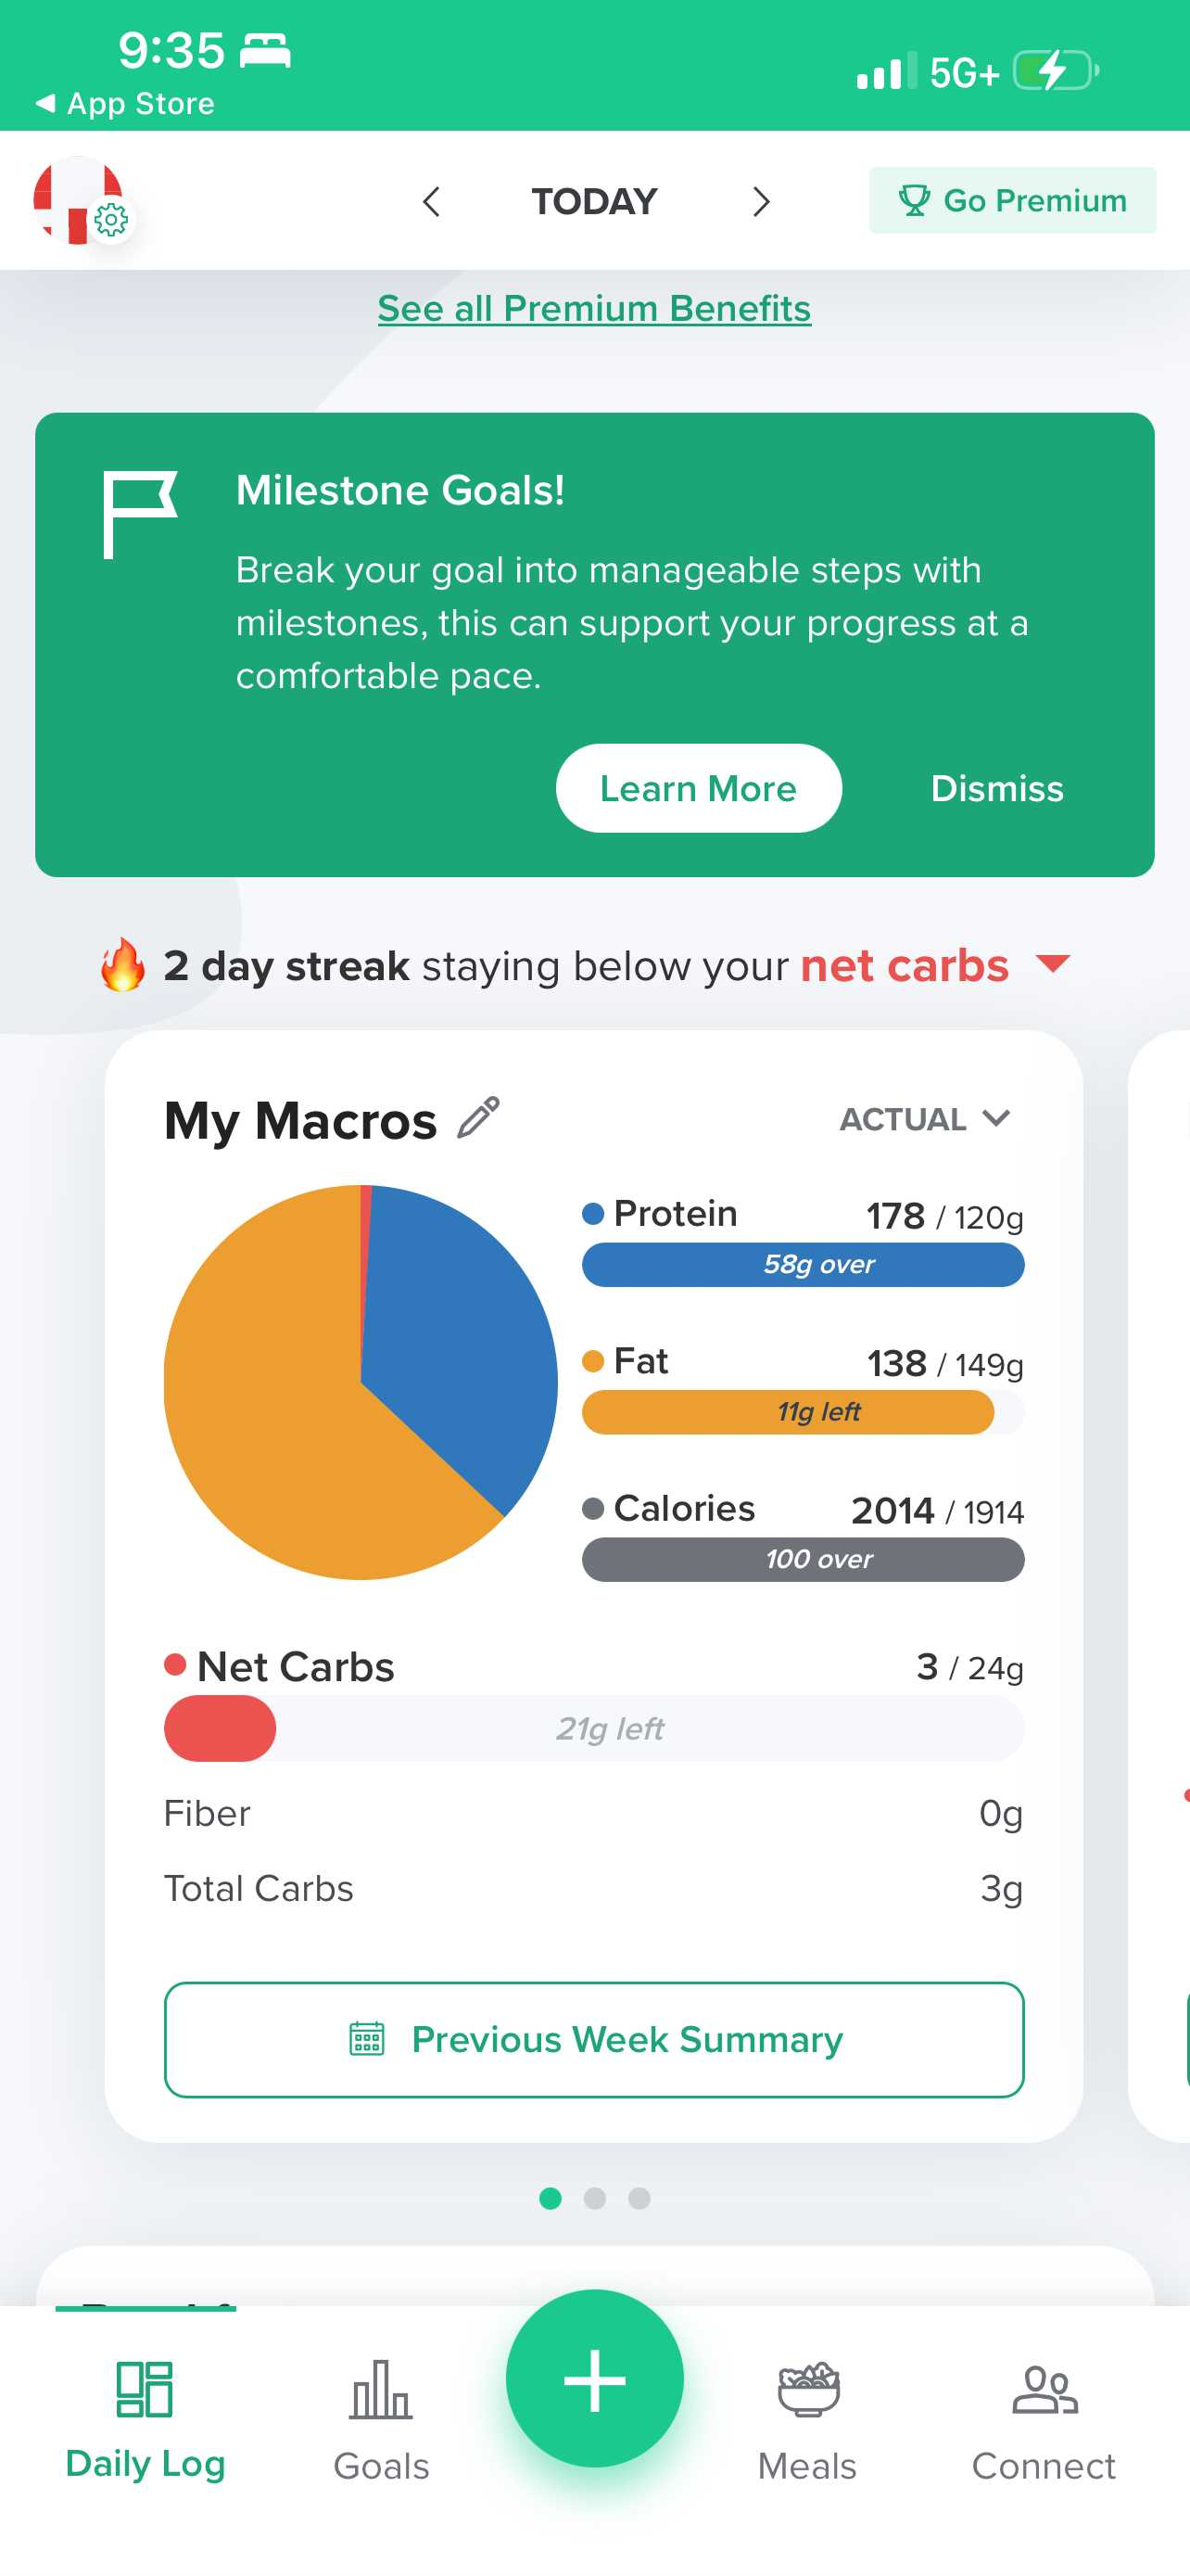Select the second page indicator dot
Image resolution: width=1190 pixels, height=2576 pixels.
[x=594, y=2198]
